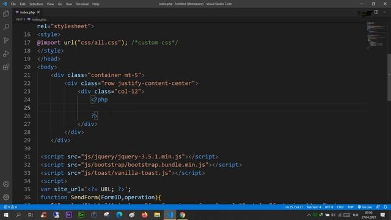Viewport: 391px width, 220px height.
Task: Click the errors and warnings status indicator
Action: coord(10,207)
